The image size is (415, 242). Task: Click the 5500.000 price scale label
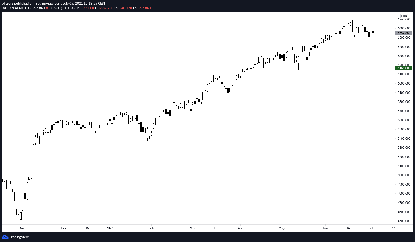pyautogui.click(x=404, y=129)
